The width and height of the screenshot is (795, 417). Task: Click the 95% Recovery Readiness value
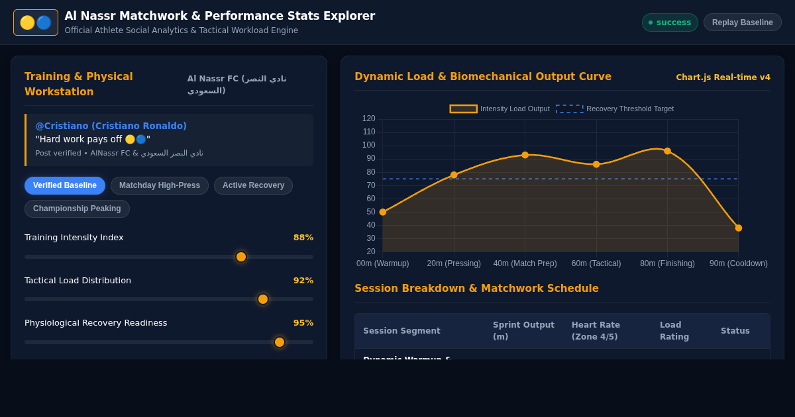(x=303, y=323)
